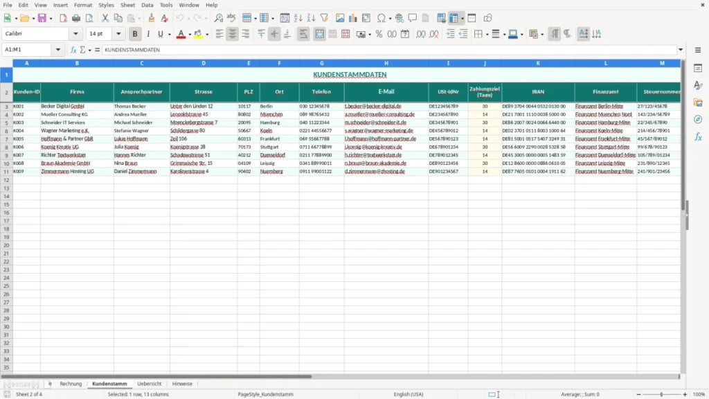Switch to the Hinweise sheet tab
The image size is (709, 399).
point(182,384)
